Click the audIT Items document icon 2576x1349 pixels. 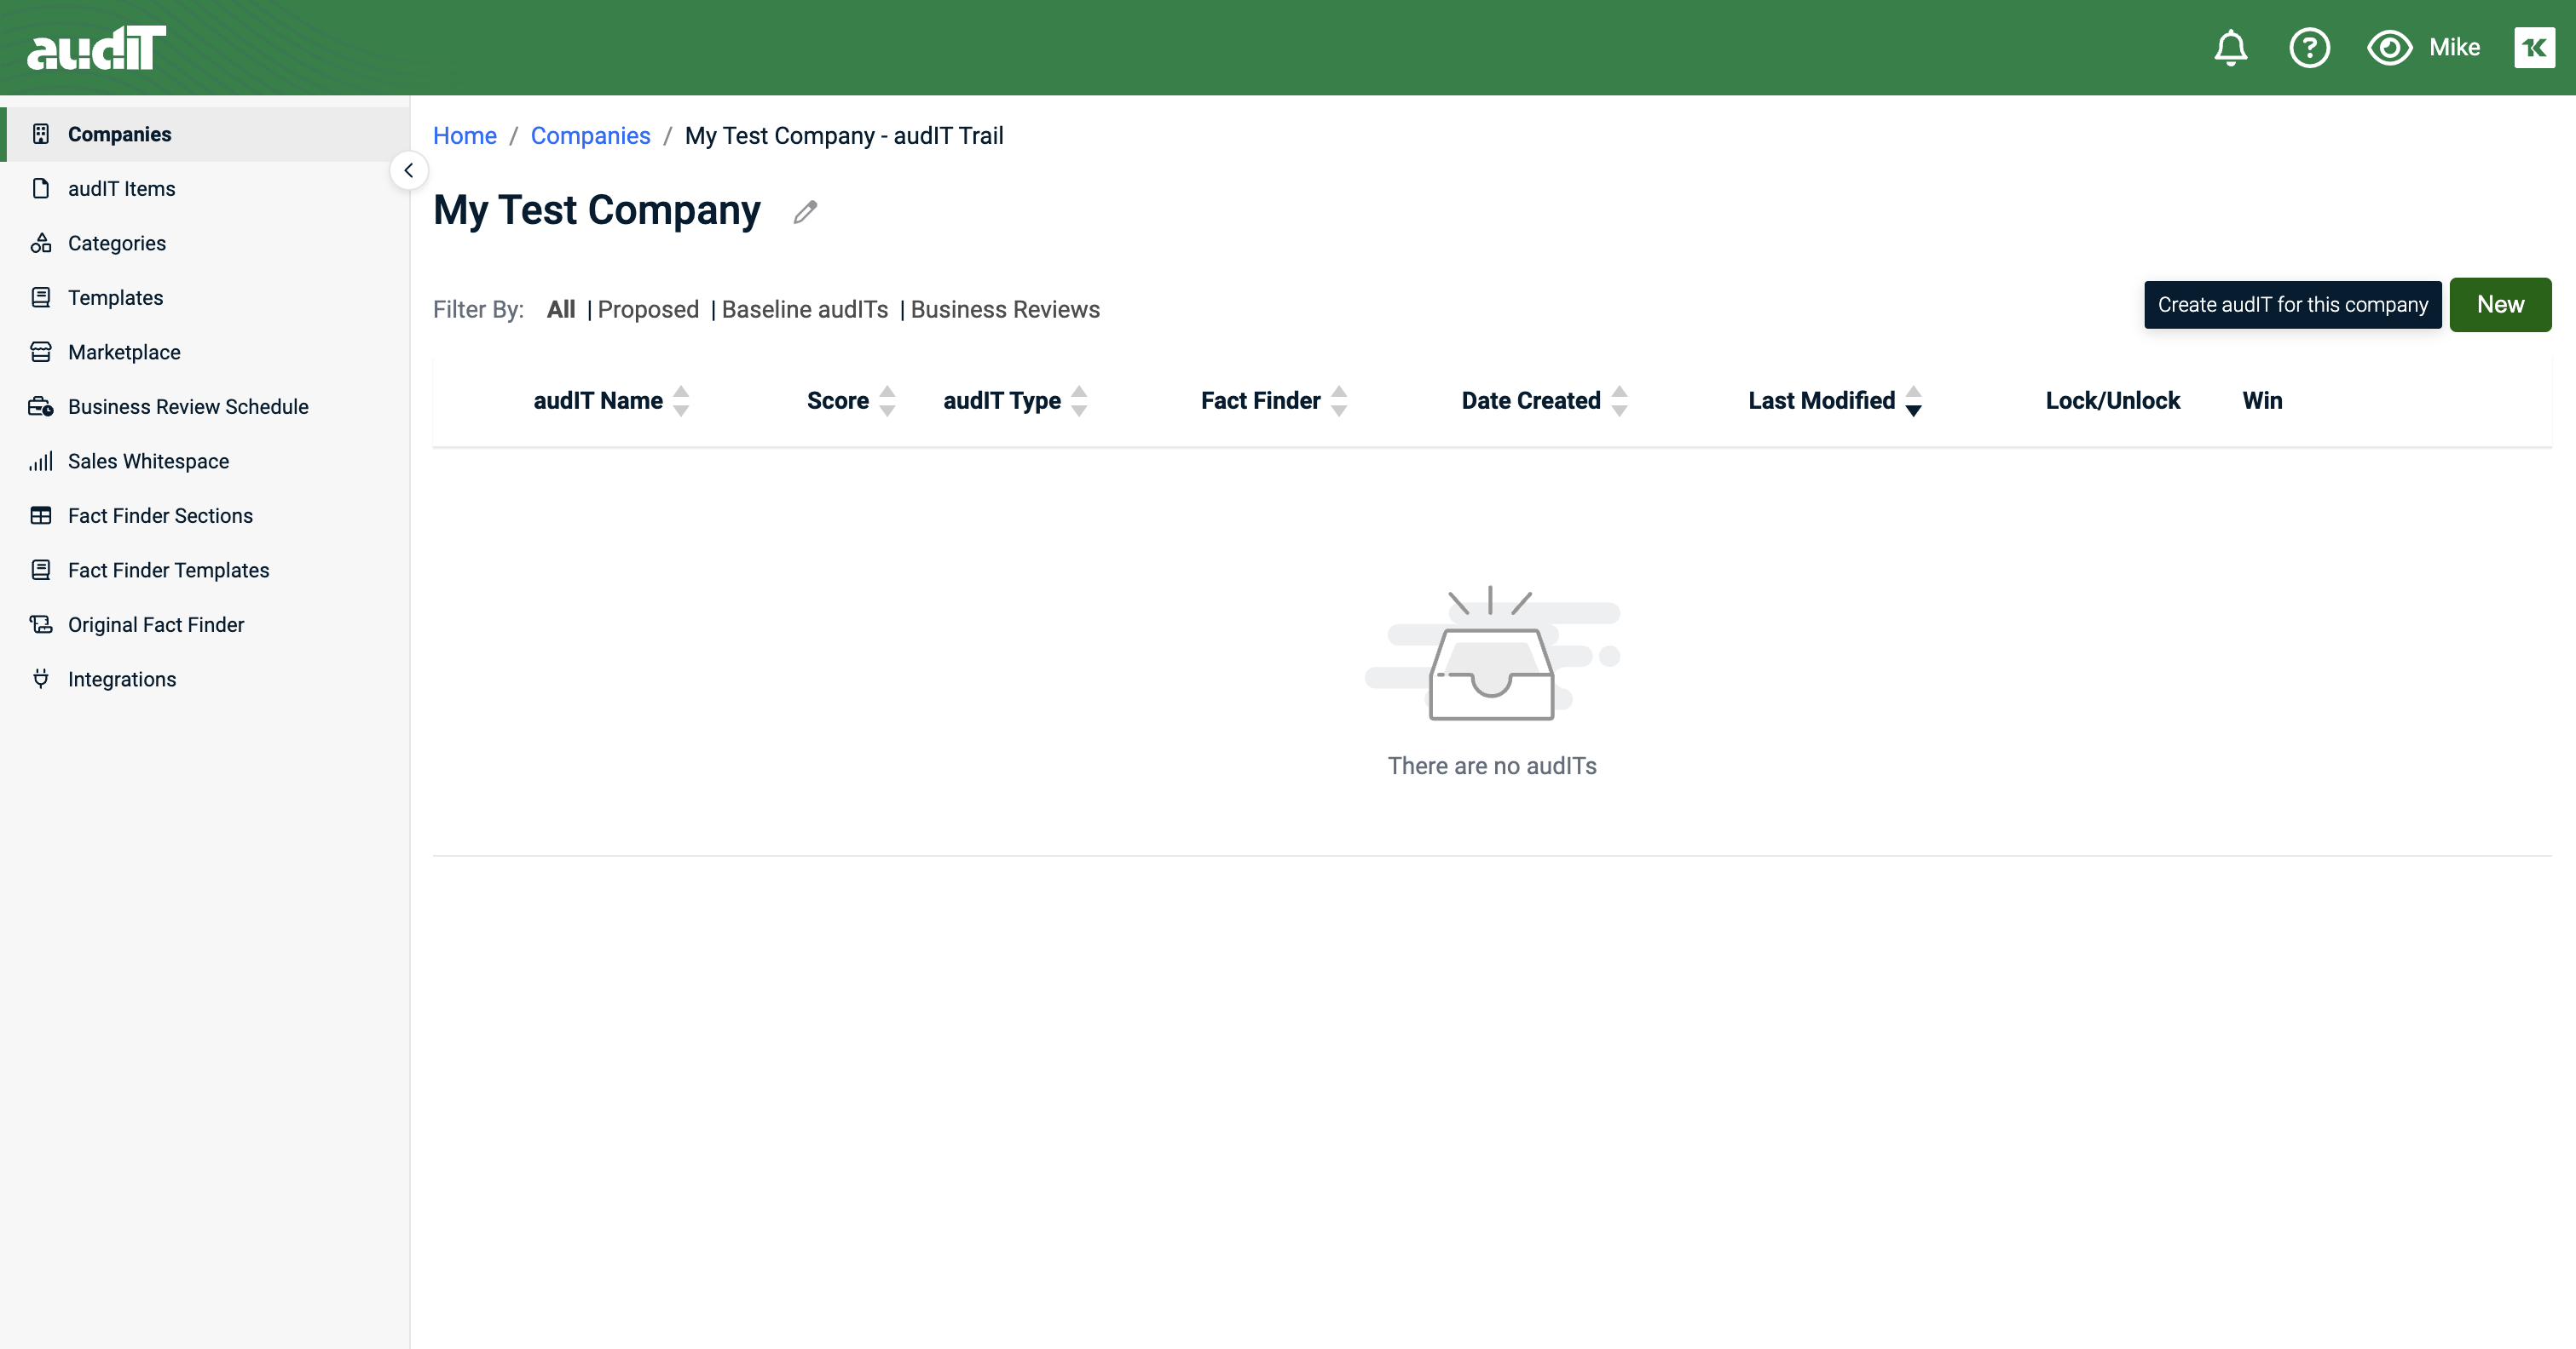(41, 189)
